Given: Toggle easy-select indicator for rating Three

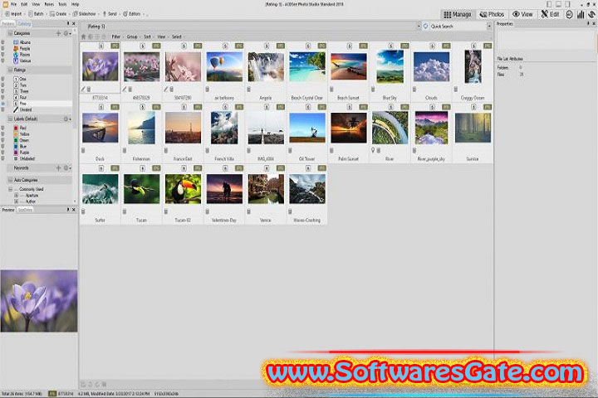Looking at the screenshot, I should click(3, 91).
